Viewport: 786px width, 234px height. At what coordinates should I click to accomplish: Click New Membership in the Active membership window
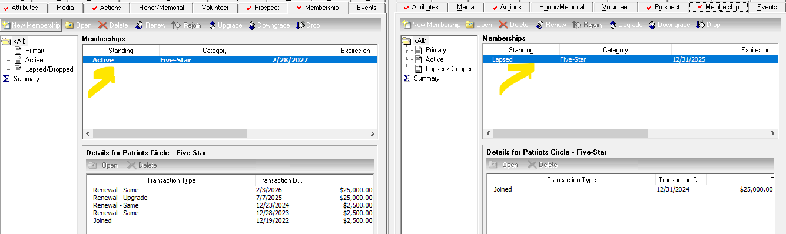tap(31, 25)
